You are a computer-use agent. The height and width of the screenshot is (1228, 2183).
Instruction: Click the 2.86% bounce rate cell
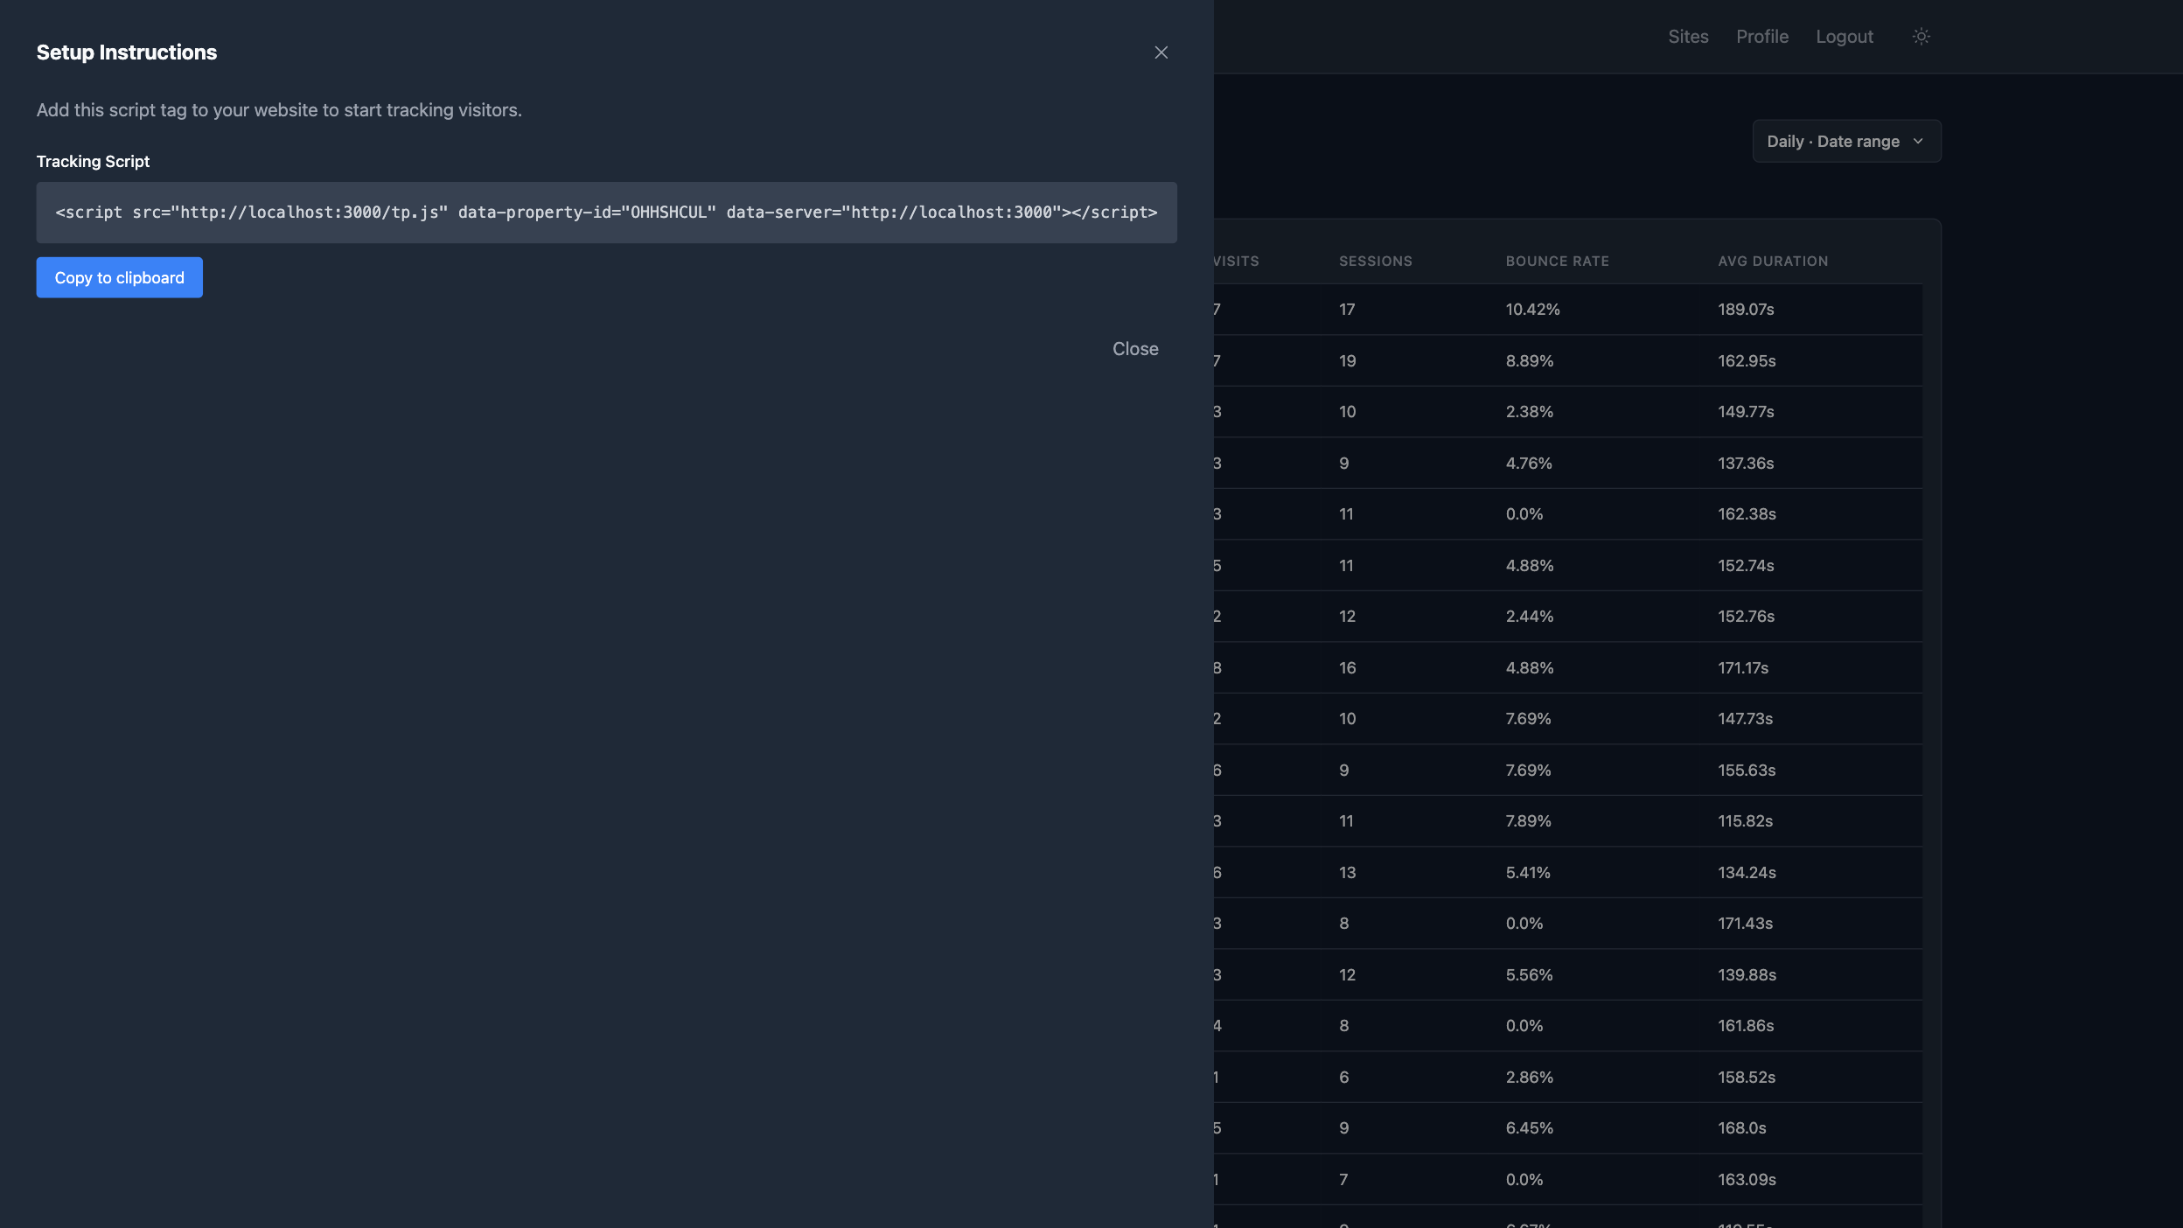(1529, 1078)
